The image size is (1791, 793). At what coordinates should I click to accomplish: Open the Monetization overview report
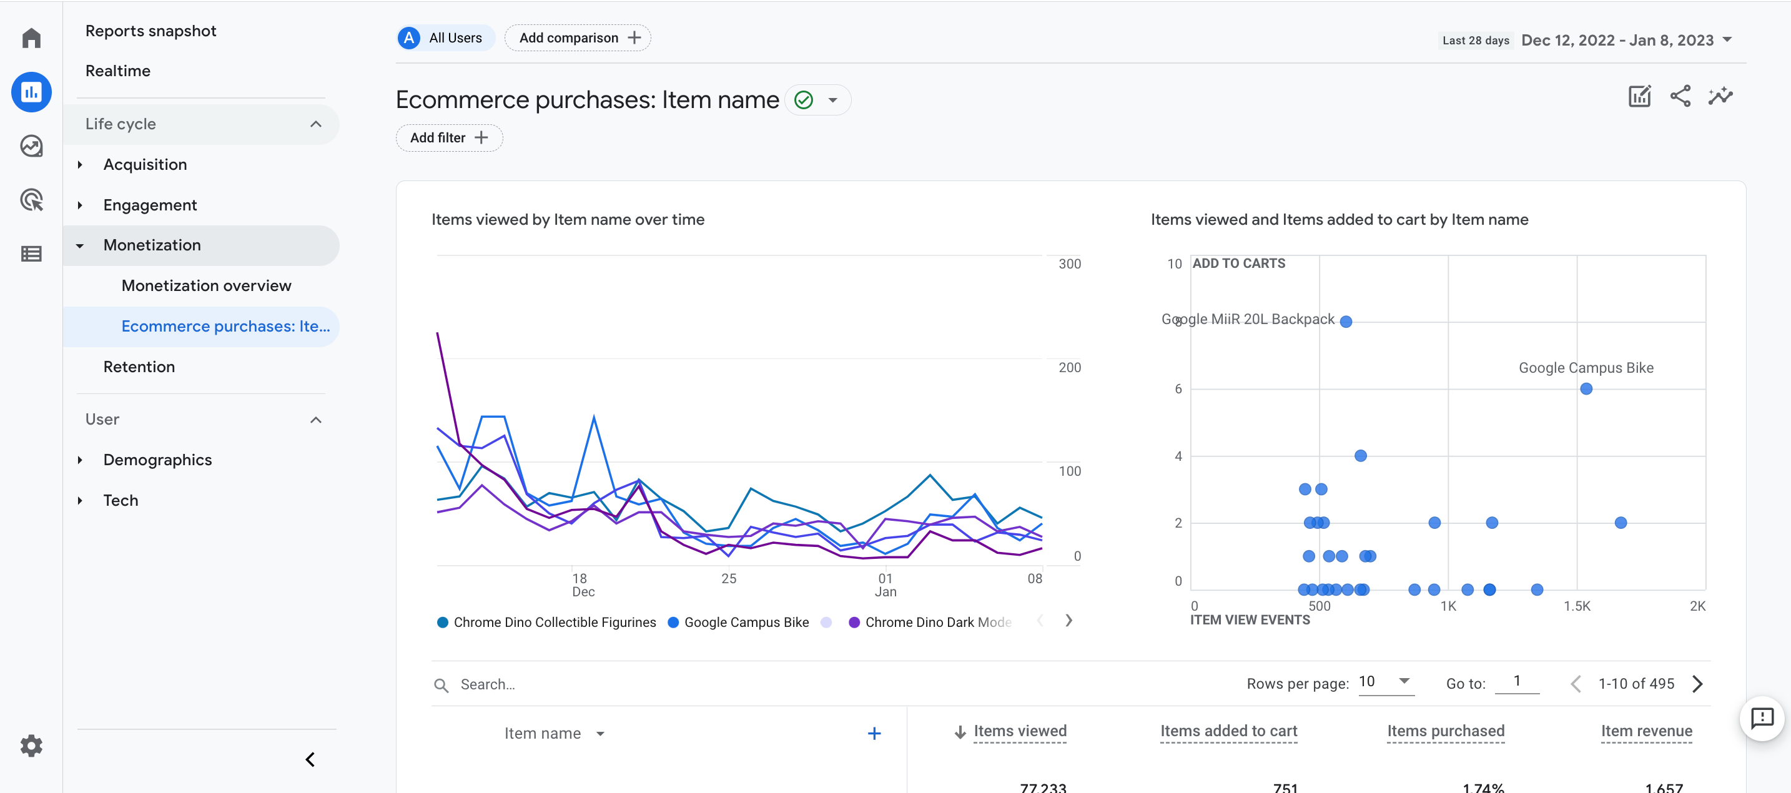tap(206, 285)
